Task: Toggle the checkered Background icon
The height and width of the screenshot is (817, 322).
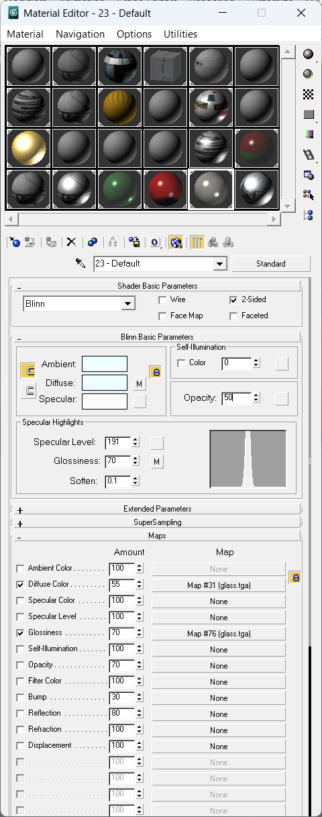Action: [308, 94]
